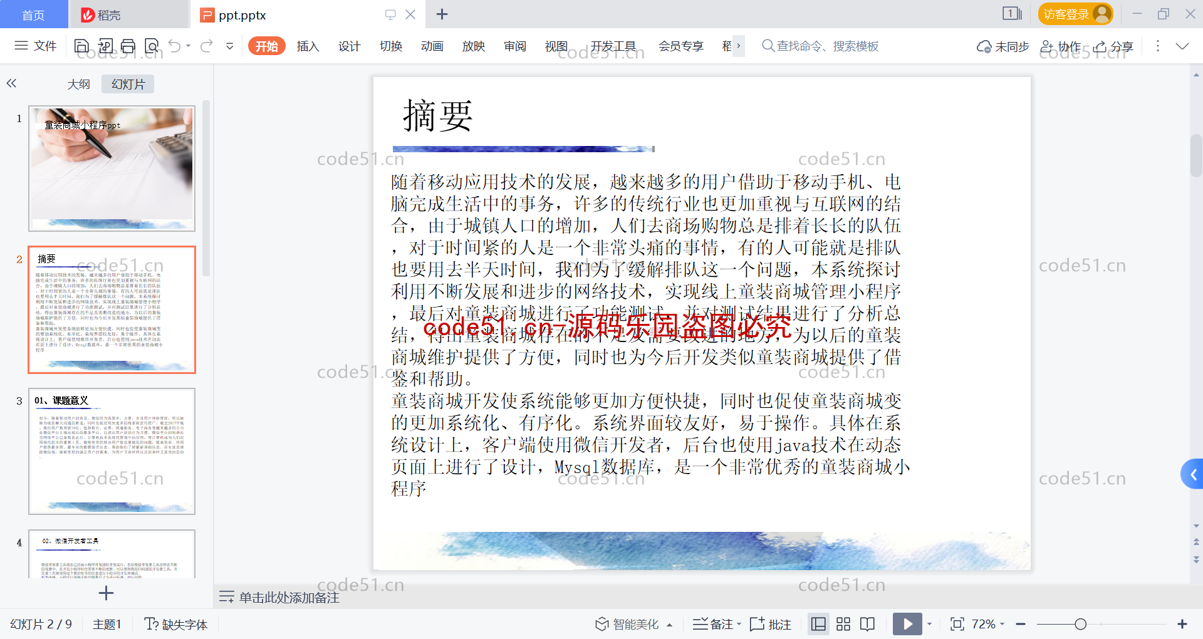The width and height of the screenshot is (1203, 639).
Task: Open the 文件 menu
Action: [x=36, y=46]
